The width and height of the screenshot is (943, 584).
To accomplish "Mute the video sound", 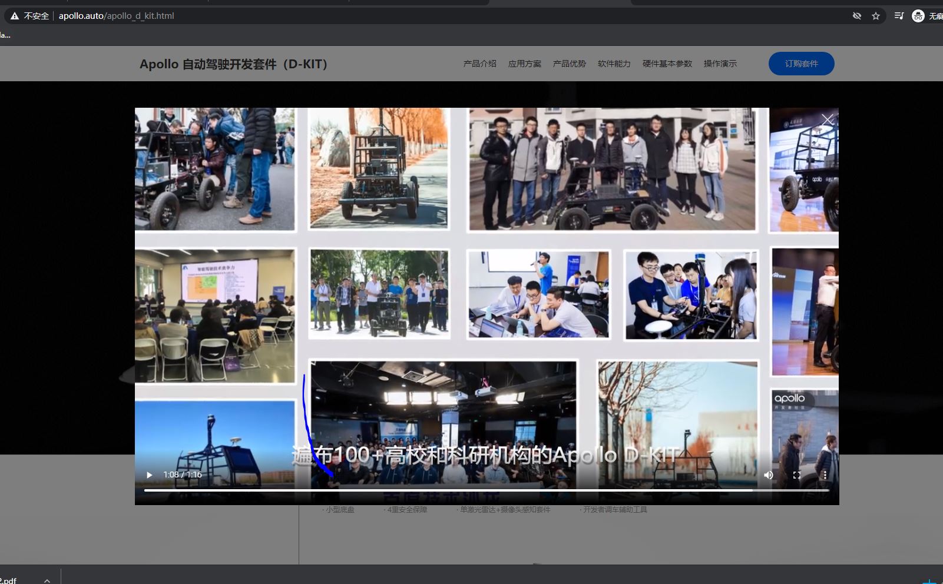I will point(769,475).
